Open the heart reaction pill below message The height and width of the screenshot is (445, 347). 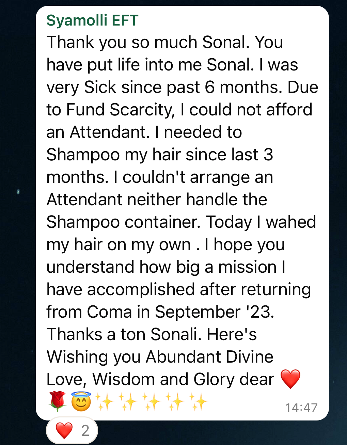pos(72,431)
